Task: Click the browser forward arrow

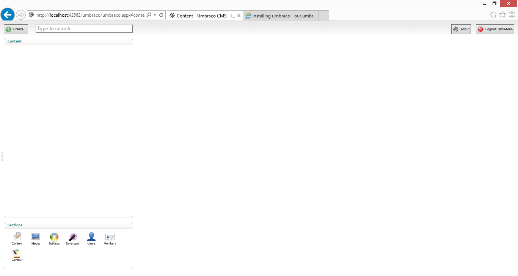Action: [x=21, y=15]
